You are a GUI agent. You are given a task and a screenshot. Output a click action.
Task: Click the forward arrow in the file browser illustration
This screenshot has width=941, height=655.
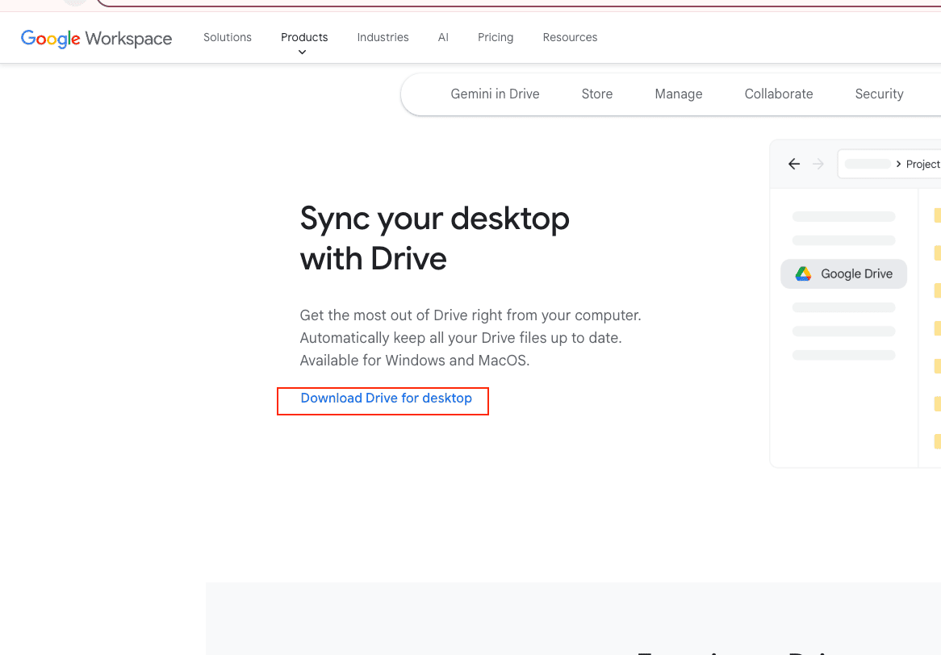818,164
